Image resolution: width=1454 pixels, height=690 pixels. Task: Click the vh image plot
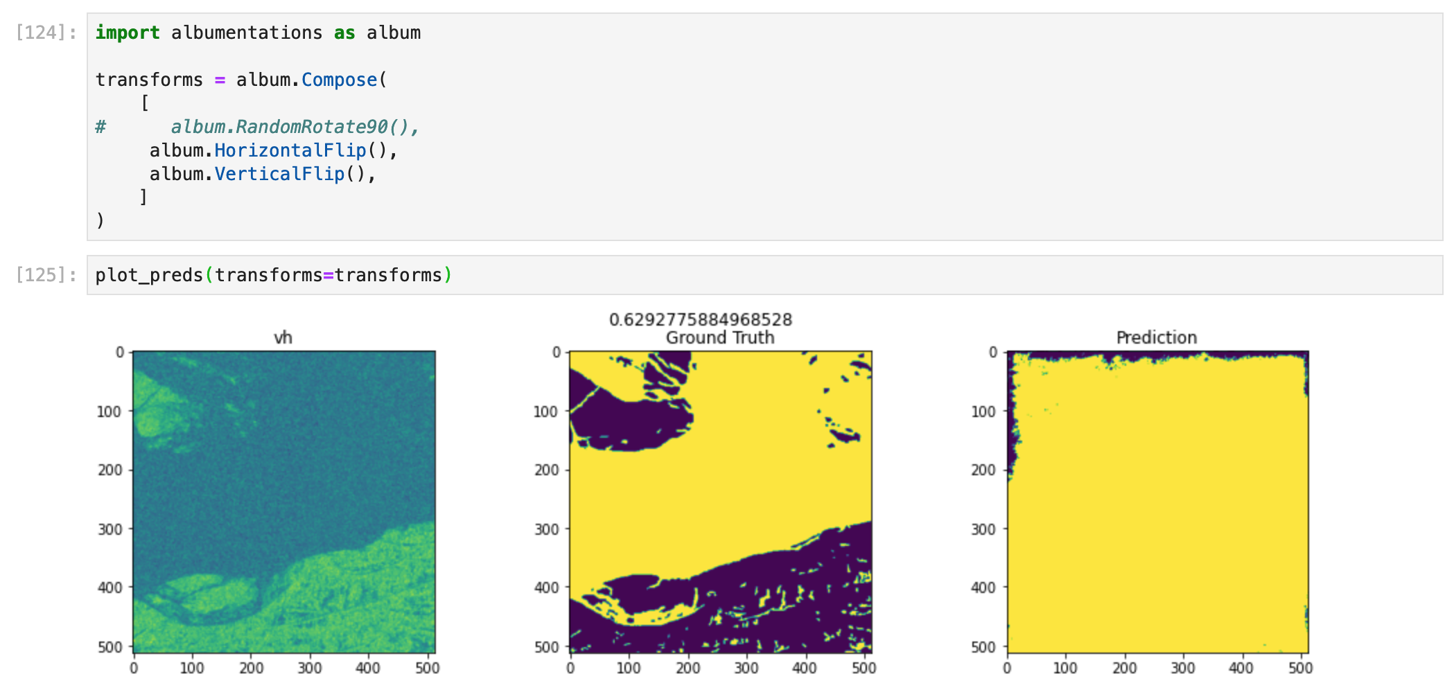coord(284,502)
